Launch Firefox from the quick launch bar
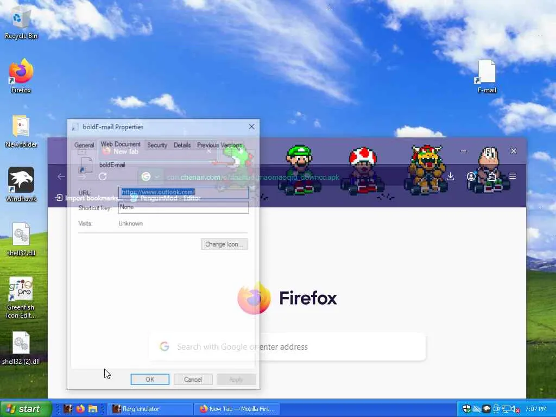 [80, 408]
